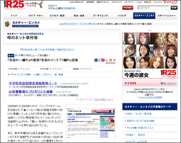Open the 'web R25とは？' top link
Viewport: 181px width, 143px height.
tap(77, 2)
